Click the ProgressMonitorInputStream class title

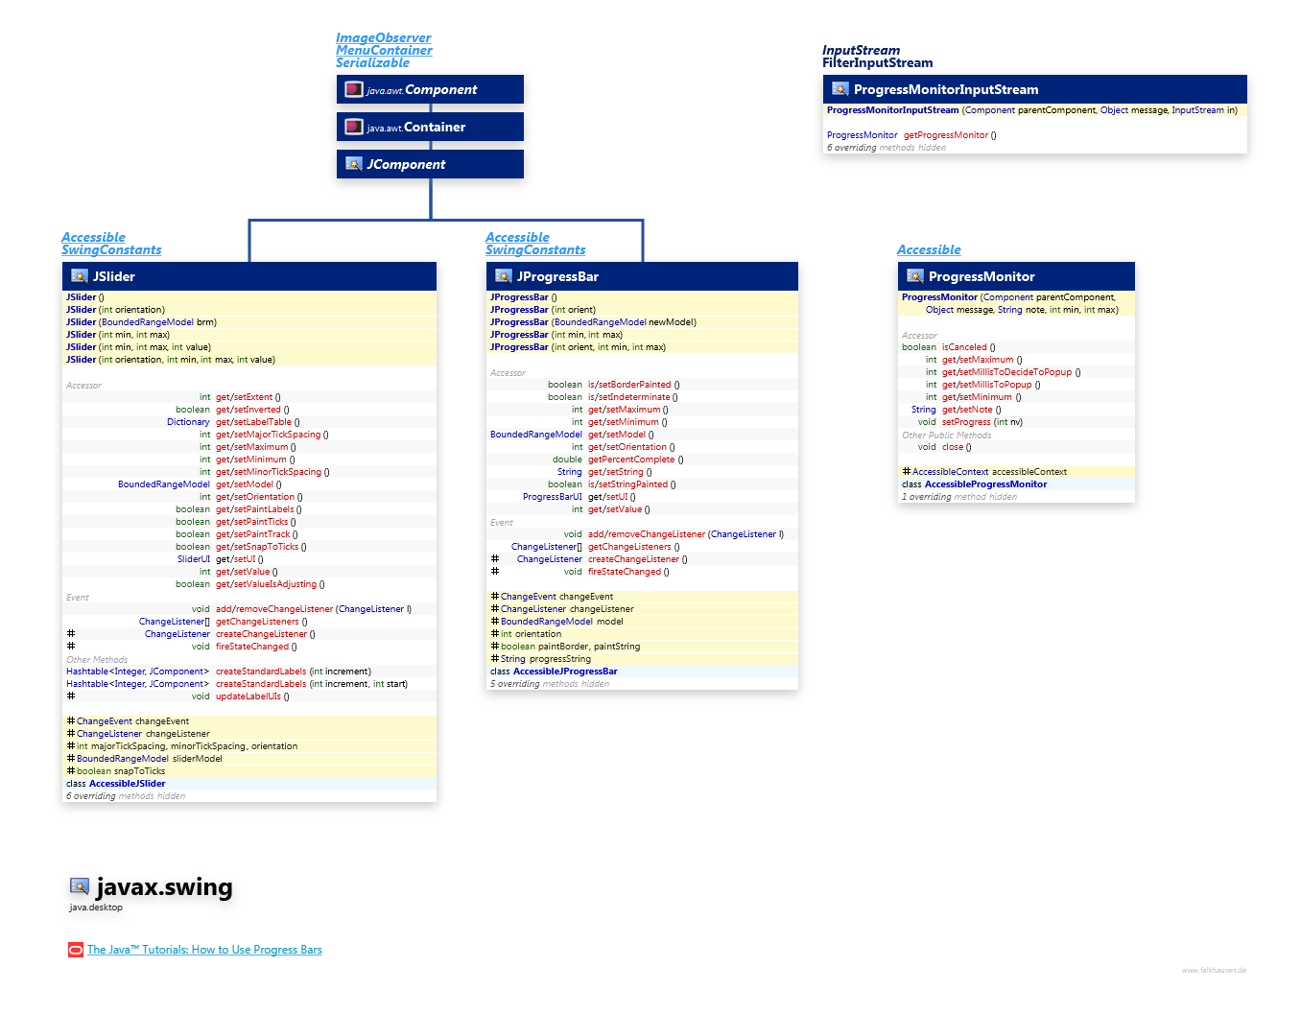click(946, 89)
